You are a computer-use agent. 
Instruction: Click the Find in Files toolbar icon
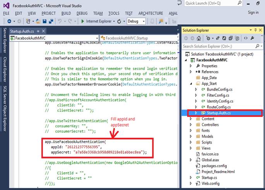(x=161, y=21)
